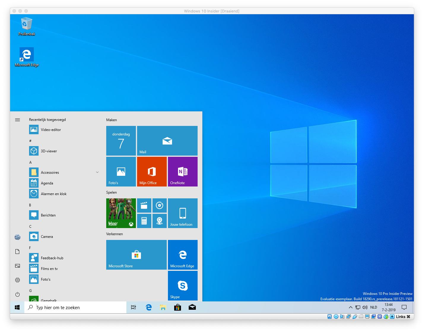Click the NLD language indicator
Viewport: 424px width, 332px height.
(374, 307)
